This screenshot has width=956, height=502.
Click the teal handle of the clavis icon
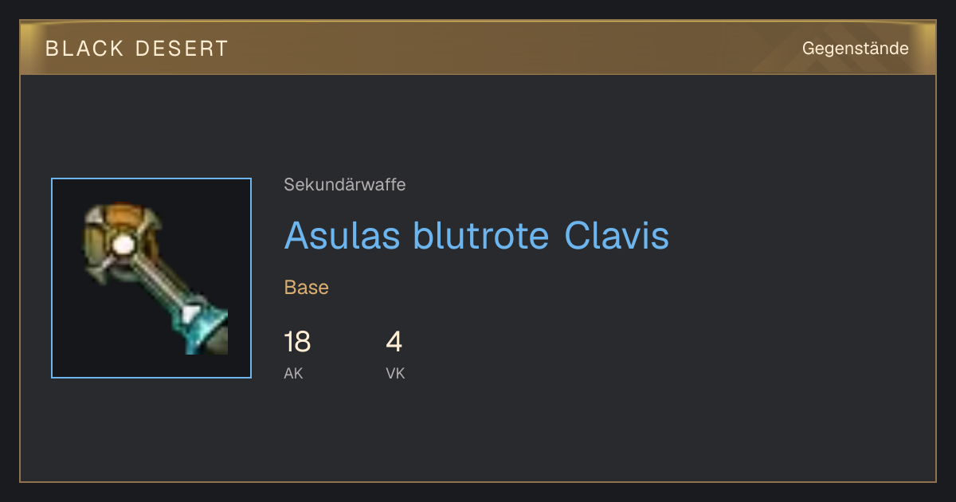[x=199, y=325]
